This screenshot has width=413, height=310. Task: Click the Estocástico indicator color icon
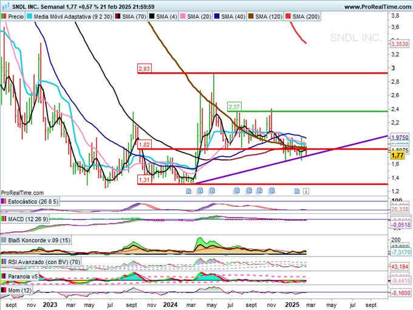4,201
